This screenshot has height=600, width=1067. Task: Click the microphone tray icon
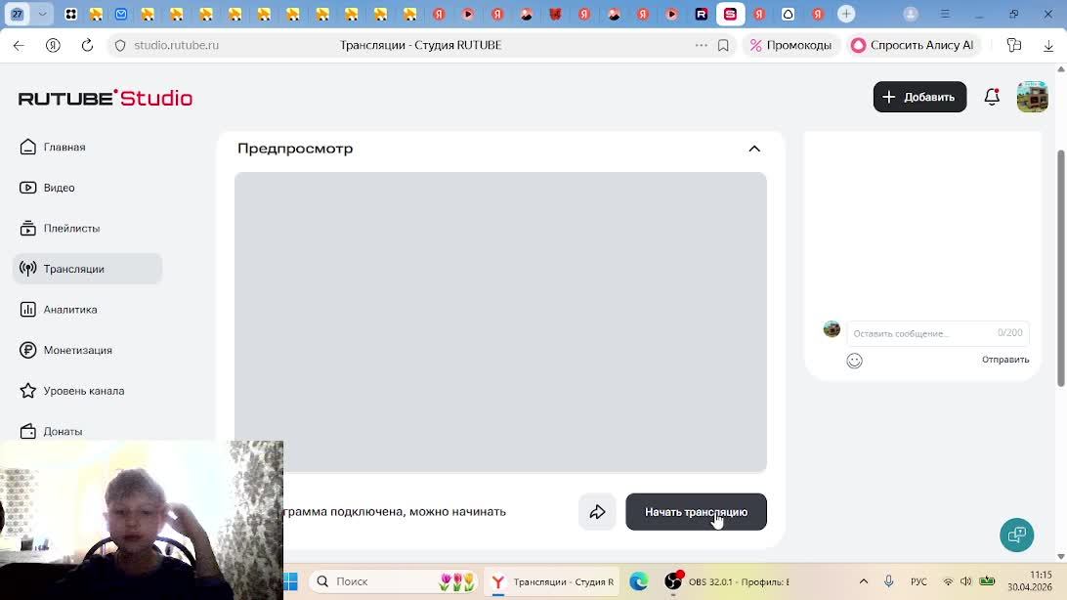point(889,581)
